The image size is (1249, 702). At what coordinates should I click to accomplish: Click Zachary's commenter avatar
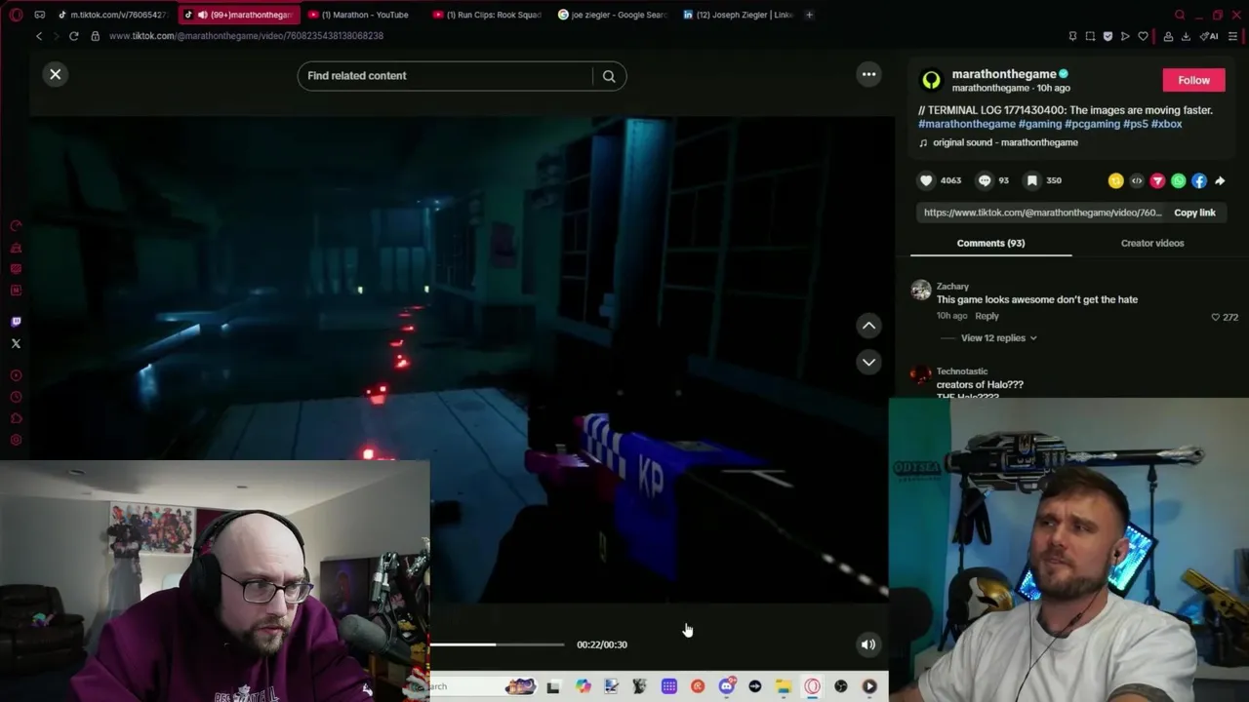[920, 290]
